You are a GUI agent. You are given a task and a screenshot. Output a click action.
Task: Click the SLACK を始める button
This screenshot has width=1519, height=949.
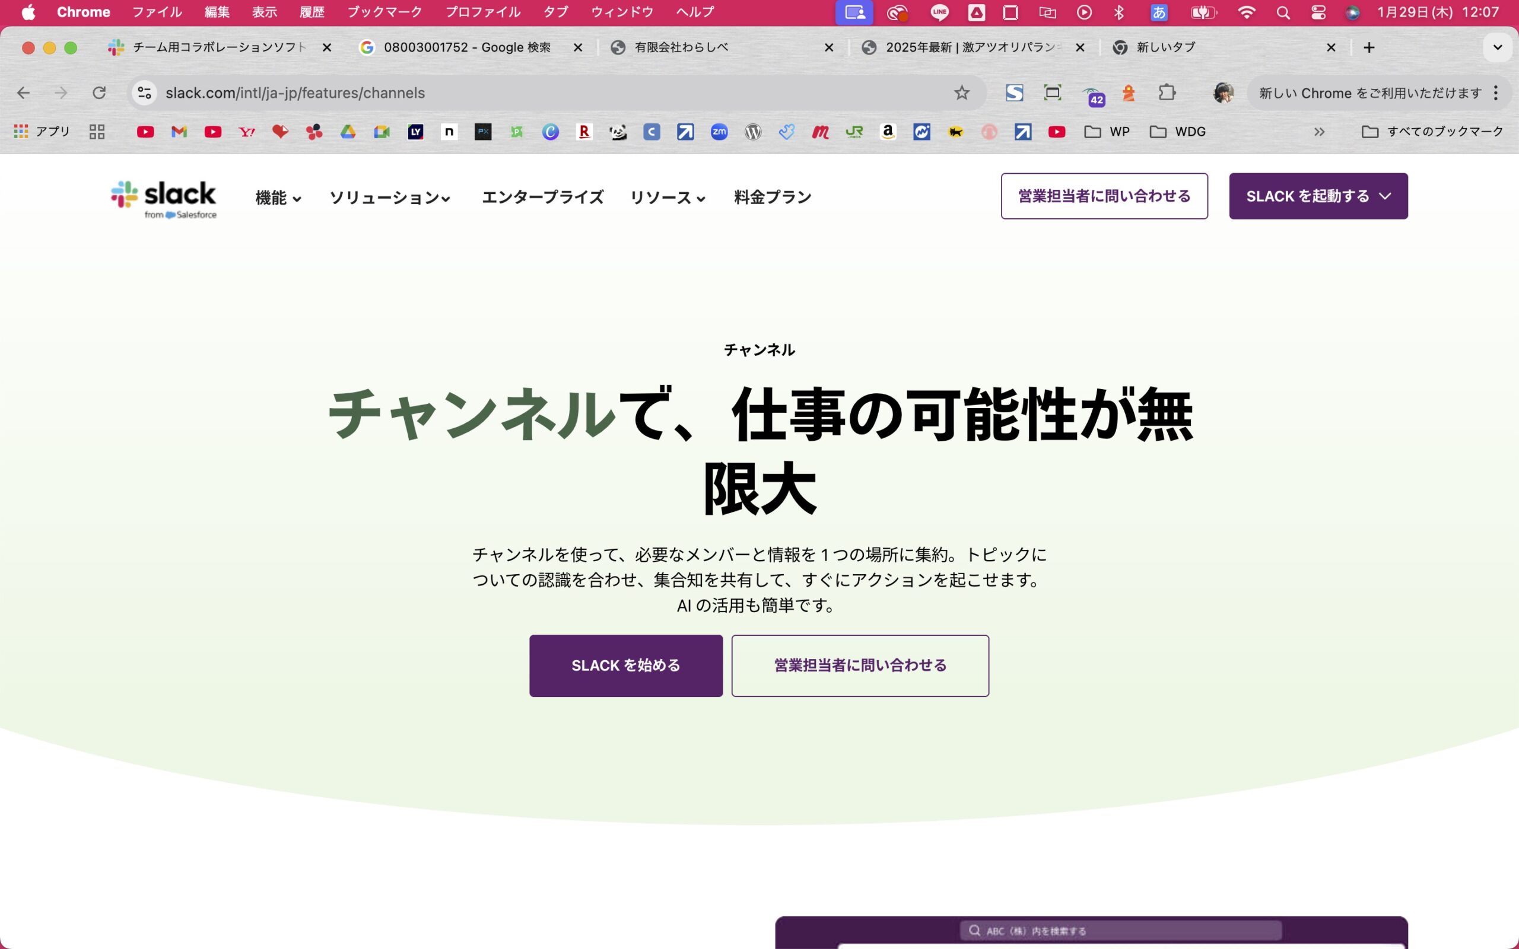click(625, 665)
